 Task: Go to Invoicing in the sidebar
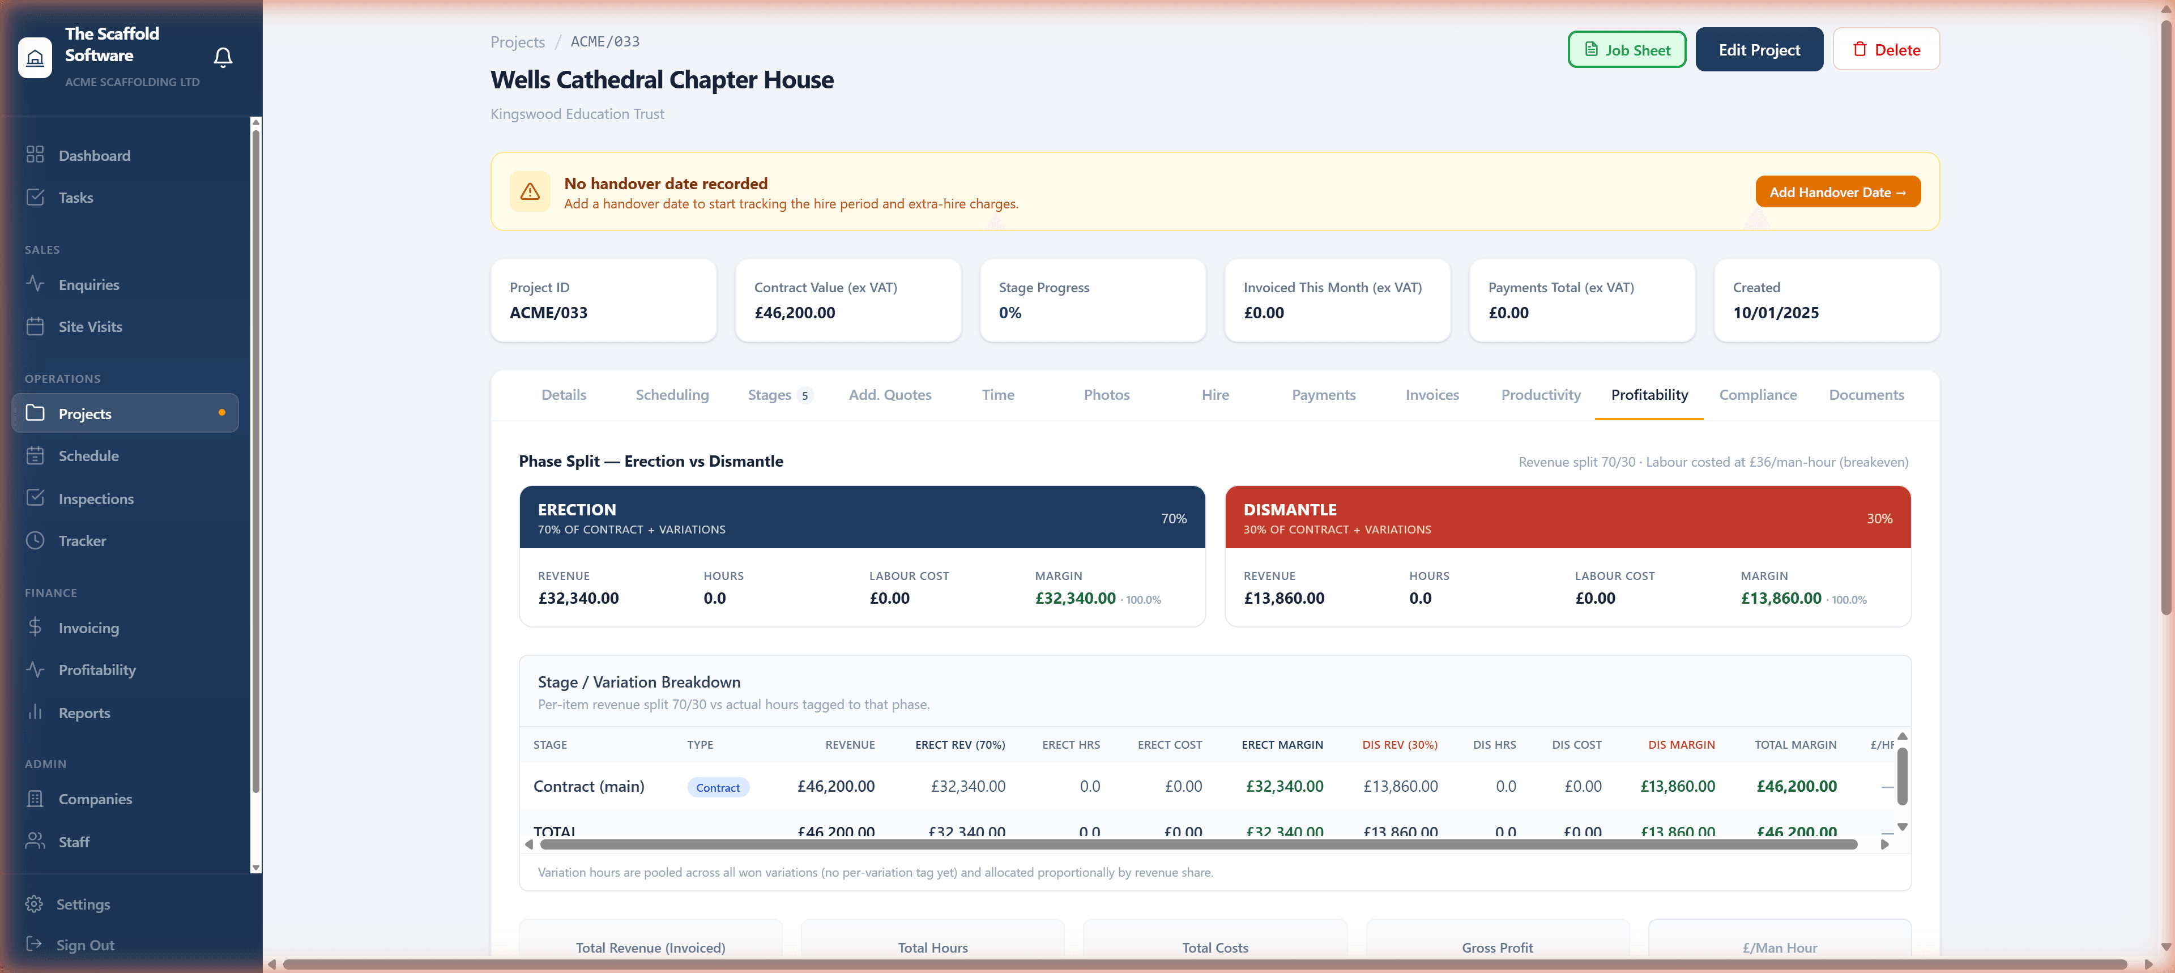125,628
